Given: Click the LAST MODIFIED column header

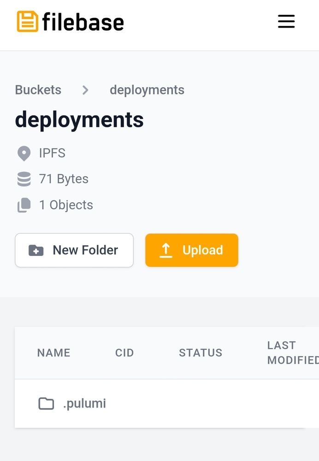Looking at the screenshot, I should (x=293, y=353).
